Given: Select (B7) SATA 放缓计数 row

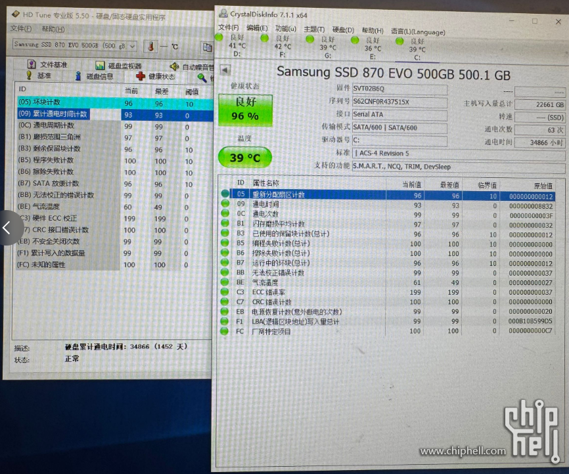Looking at the screenshot, I should [116, 184].
